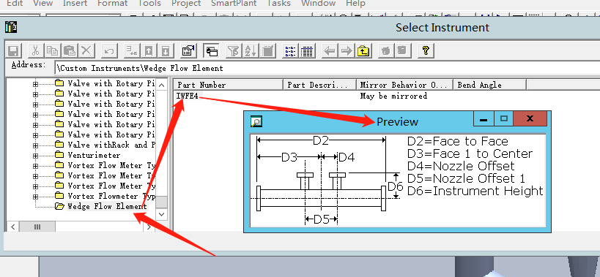Open the Window menu

point(319,4)
